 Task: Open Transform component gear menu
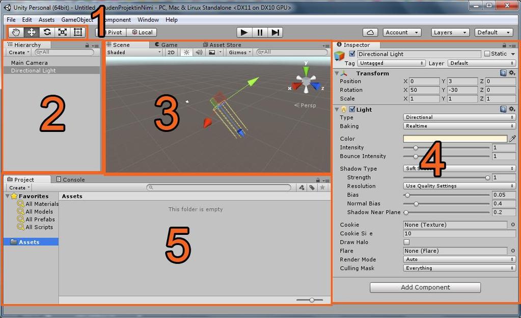pyautogui.click(x=512, y=73)
